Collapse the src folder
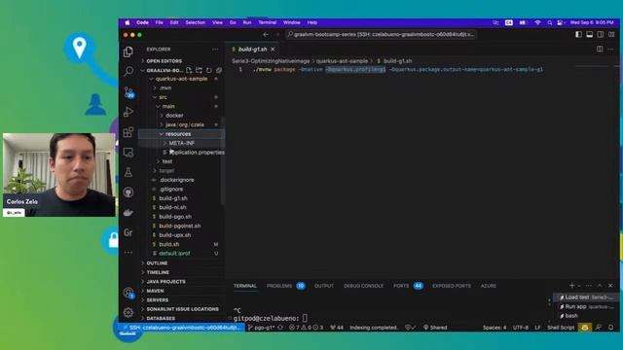 click(181, 97)
